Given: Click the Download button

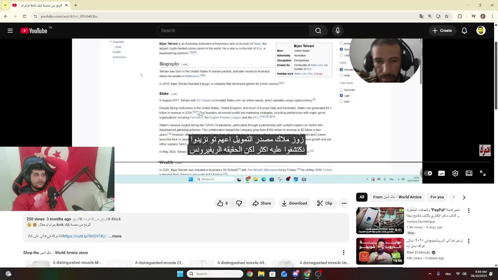Looking at the screenshot, I should point(295,203).
